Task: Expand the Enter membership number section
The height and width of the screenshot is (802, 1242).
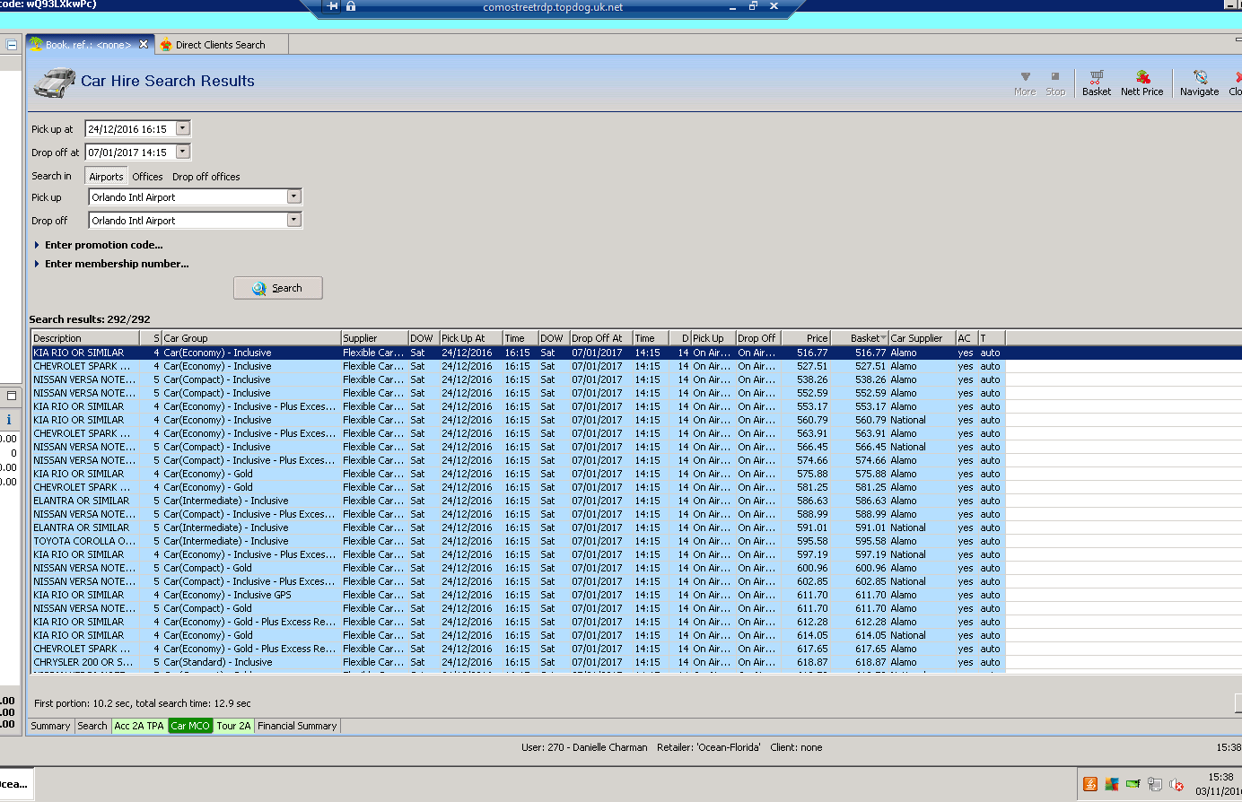Action: click(x=116, y=264)
